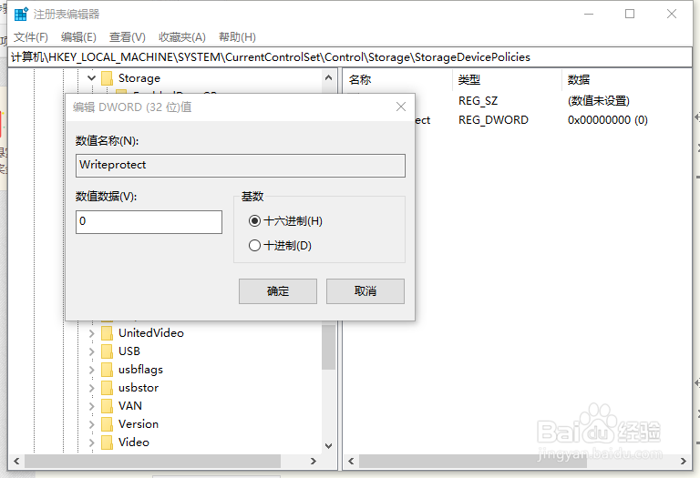Close the Registry Editor window
This screenshot has height=478, width=700.
(672, 14)
